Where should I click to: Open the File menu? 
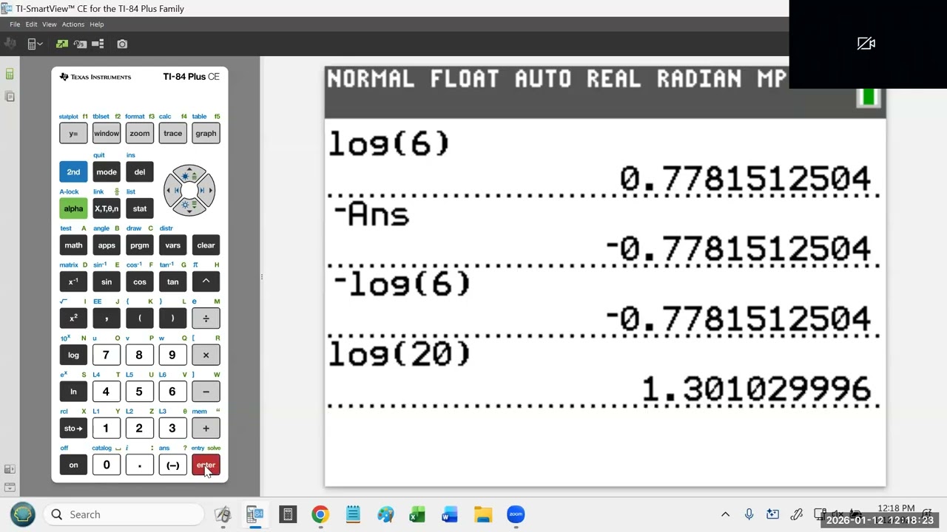pos(15,24)
